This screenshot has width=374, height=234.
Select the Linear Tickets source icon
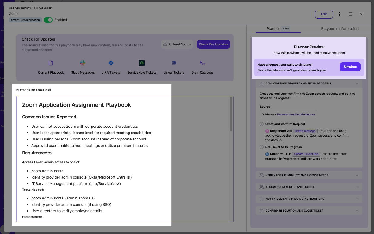coord(173,63)
